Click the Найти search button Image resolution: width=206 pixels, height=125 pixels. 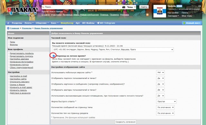coord(144,7)
